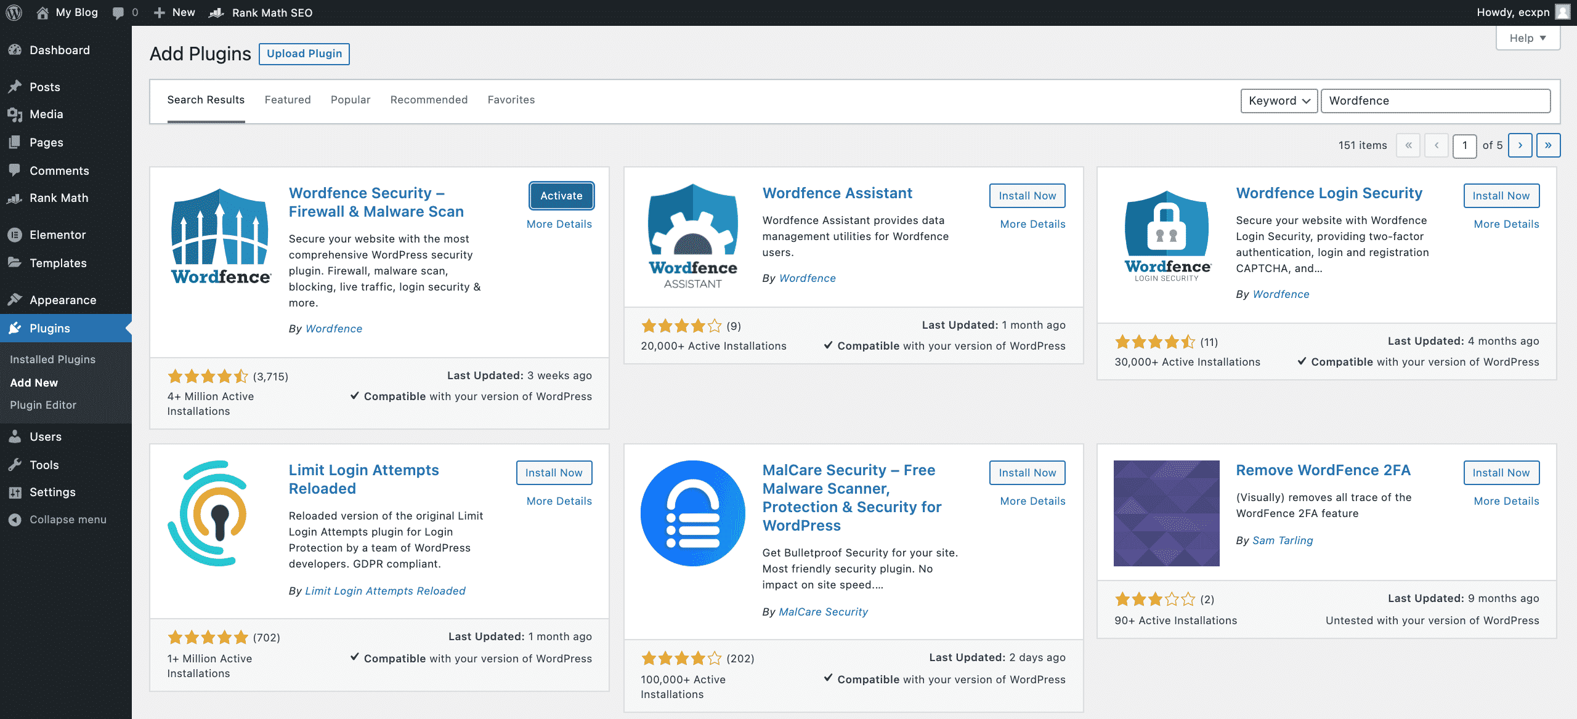Open Pages icon in sidebar
The width and height of the screenshot is (1577, 719).
coord(15,142)
